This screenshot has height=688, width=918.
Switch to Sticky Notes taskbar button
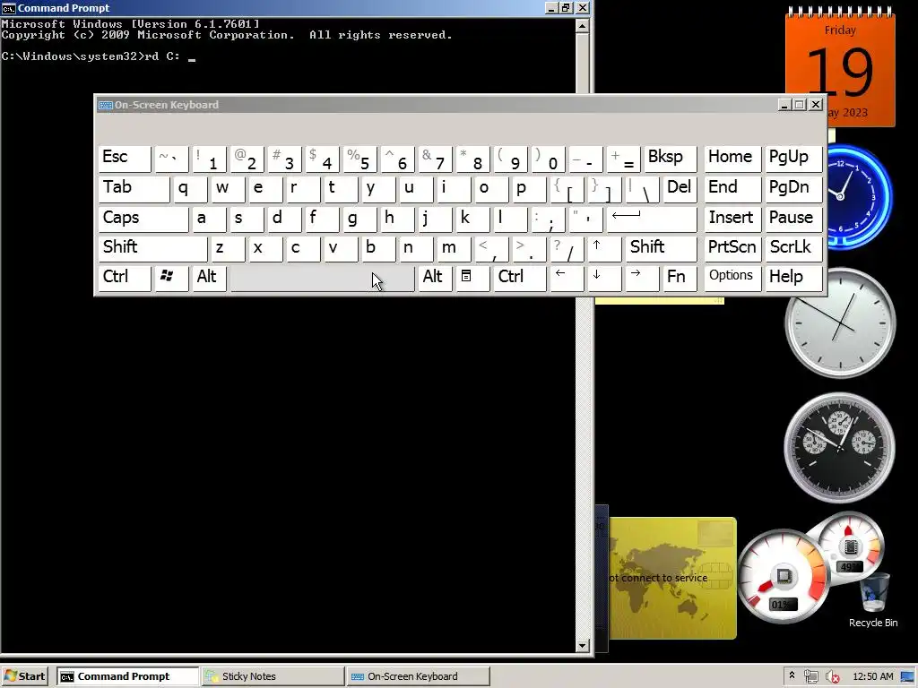[273, 676]
